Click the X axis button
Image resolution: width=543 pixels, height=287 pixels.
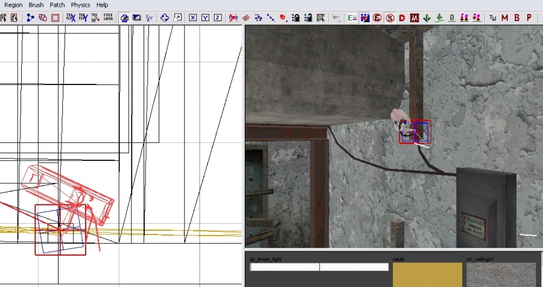(192, 17)
